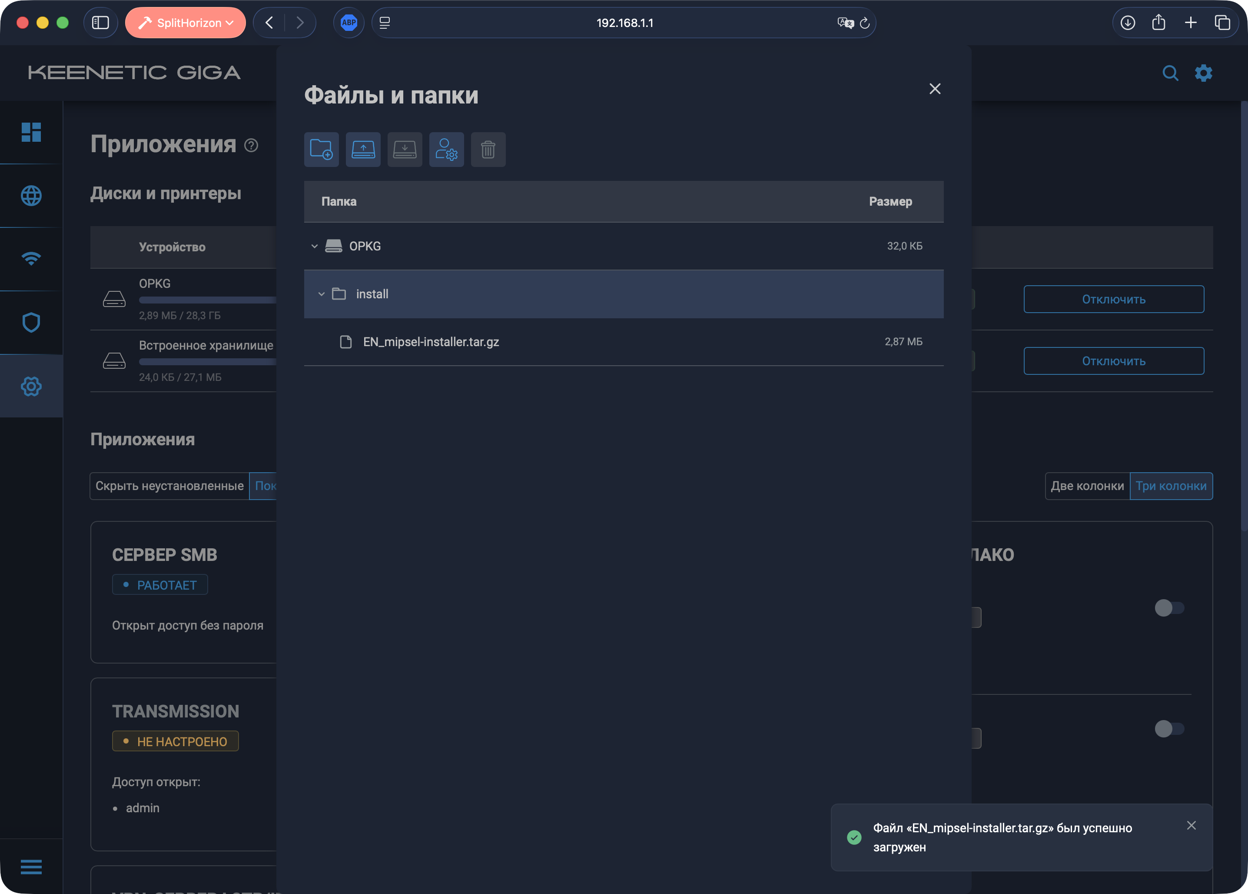Switch to Две колонки layout
Viewport: 1248px width, 894px height.
[x=1087, y=486]
